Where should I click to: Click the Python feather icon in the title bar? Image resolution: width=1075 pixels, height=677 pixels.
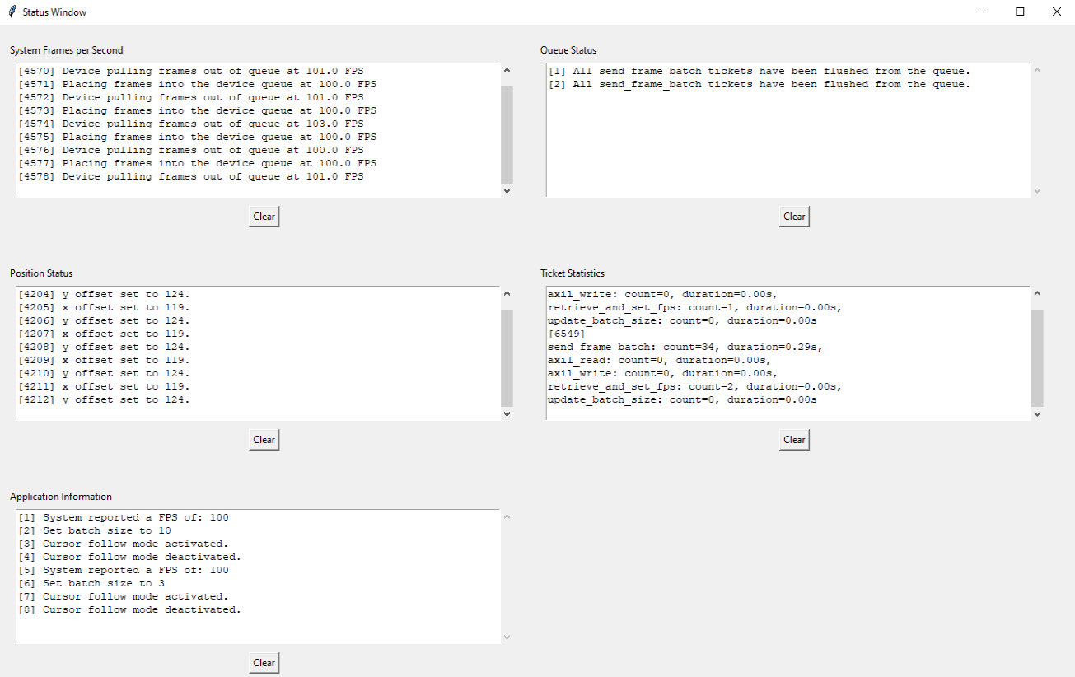point(12,12)
